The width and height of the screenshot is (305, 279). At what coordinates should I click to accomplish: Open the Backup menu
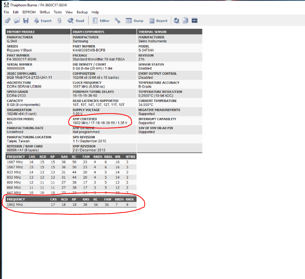82,12
